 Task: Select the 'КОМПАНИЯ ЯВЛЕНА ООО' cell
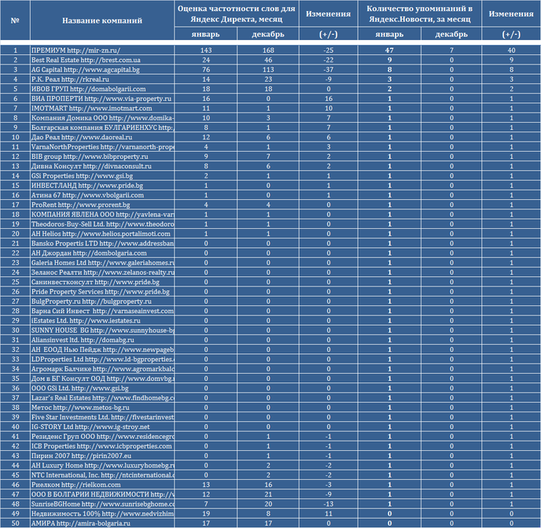(102, 215)
